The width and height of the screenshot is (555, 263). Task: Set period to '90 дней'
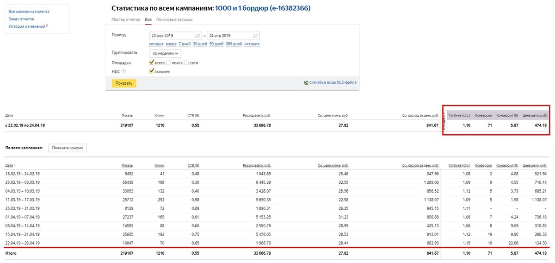(216, 44)
